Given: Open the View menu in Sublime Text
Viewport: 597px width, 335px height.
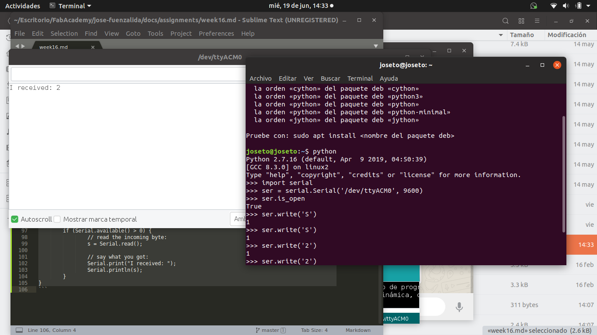Looking at the screenshot, I should pyautogui.click(x=111, y=34).
